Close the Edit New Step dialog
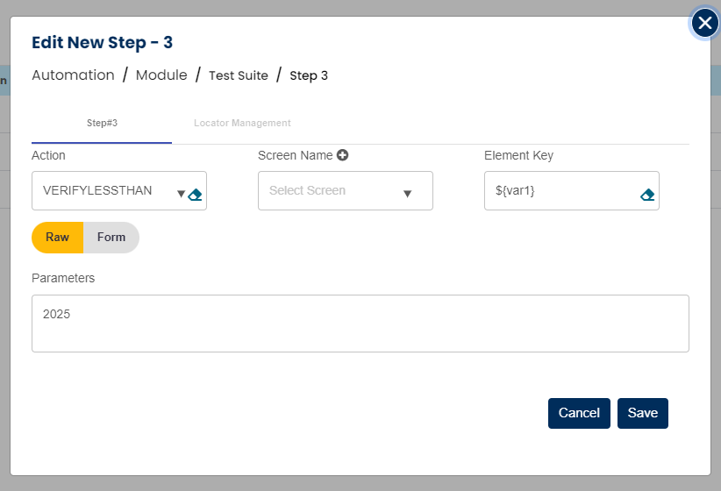Viewport: 721px width, 491px height. pos(705,24)
